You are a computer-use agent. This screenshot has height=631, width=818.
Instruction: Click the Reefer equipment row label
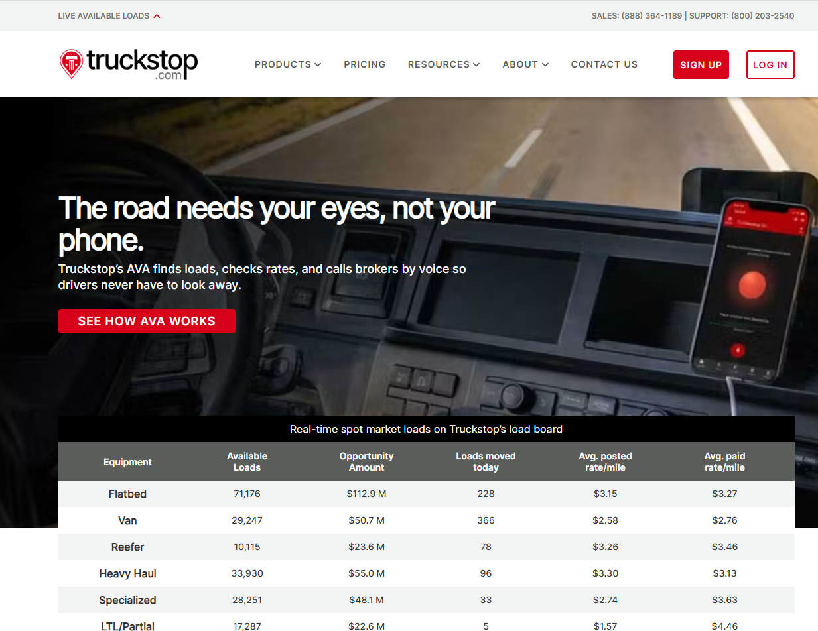point(127,547)
